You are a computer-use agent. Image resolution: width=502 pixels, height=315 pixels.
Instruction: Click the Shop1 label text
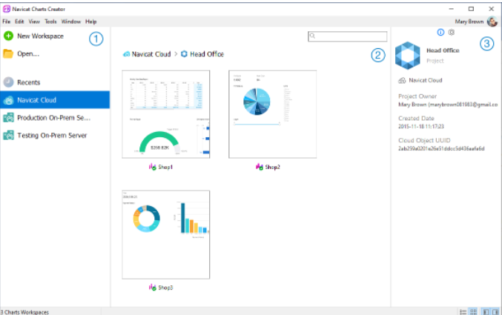coord(165,167)
